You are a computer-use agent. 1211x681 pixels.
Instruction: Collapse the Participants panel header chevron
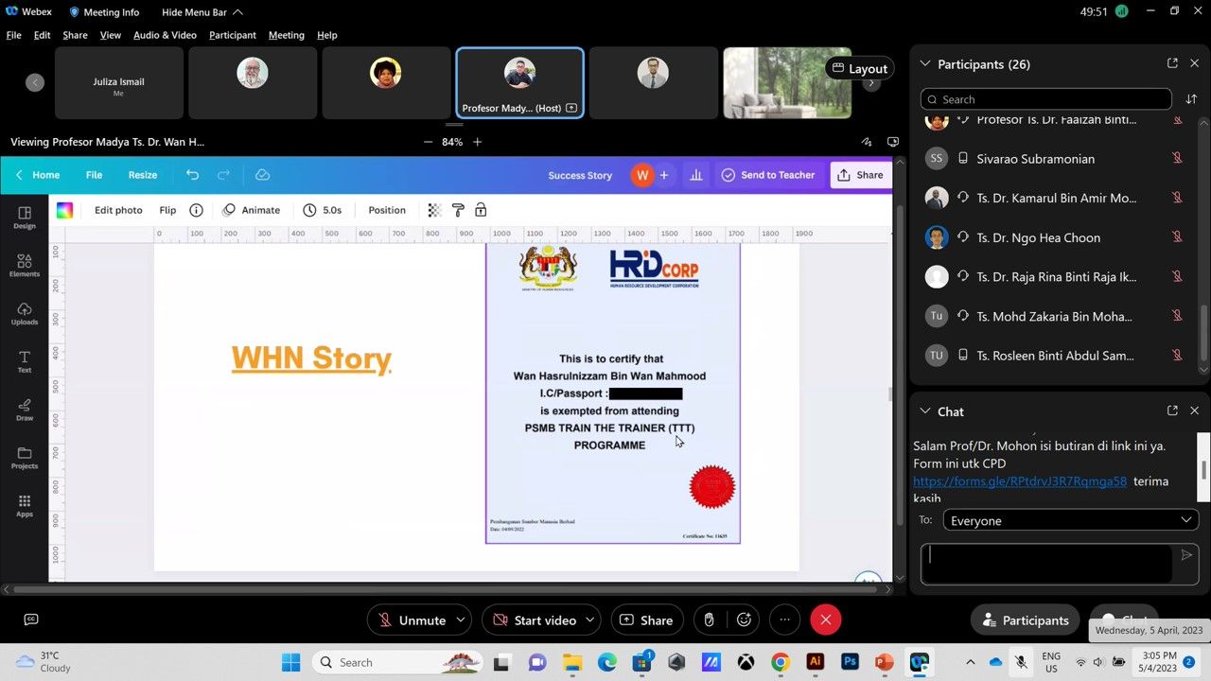click(x=925, y=64)
